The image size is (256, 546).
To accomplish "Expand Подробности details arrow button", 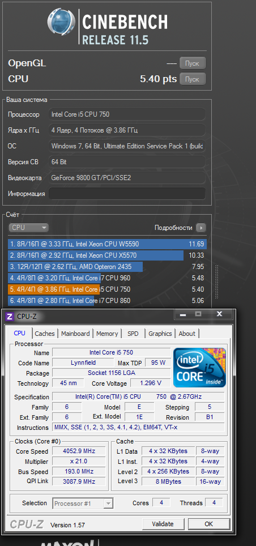I will pos(200,228).
